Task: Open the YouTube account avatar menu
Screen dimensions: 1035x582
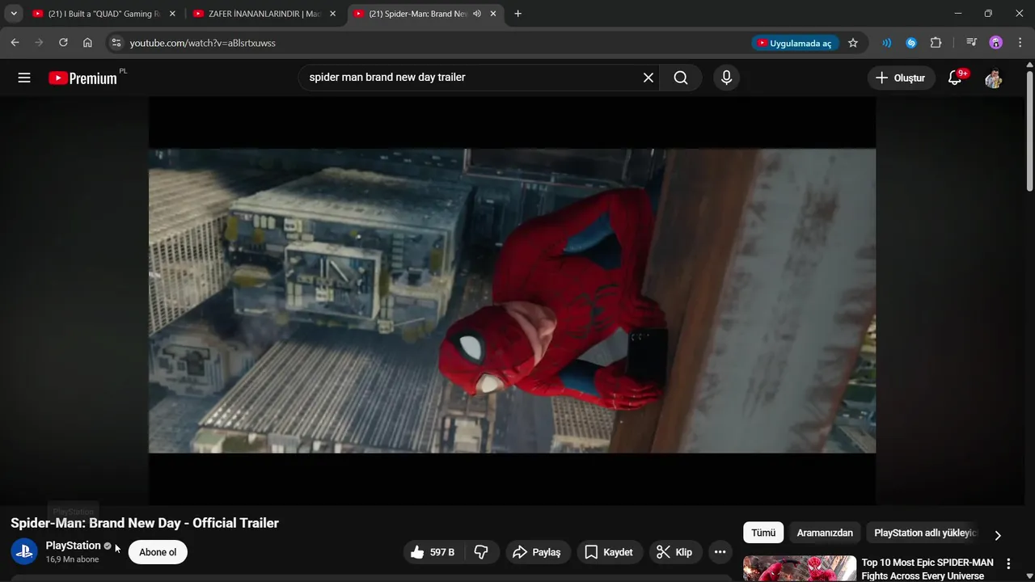Action: pos(994,78)
